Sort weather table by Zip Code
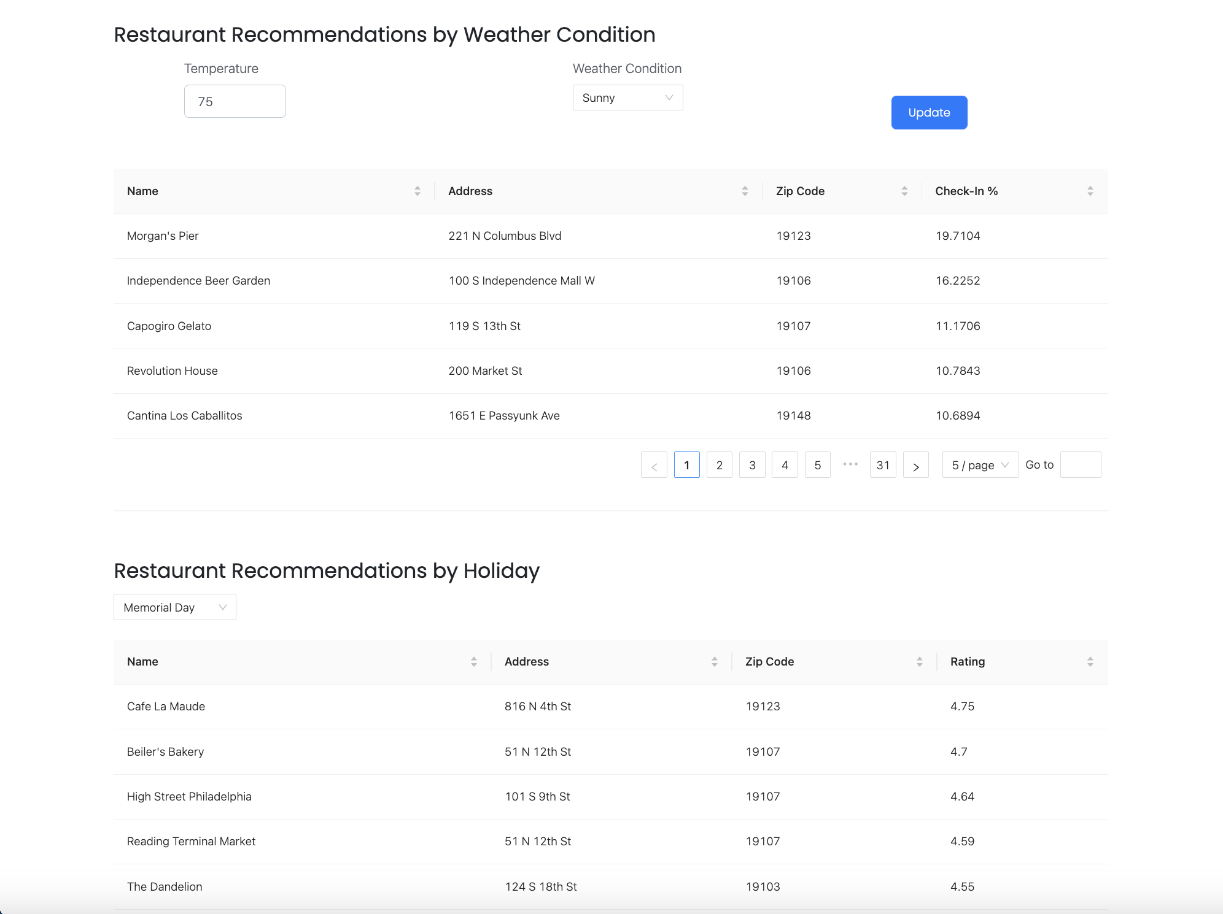The width and height of the screenshot is (1223, 914). [904, 191]
